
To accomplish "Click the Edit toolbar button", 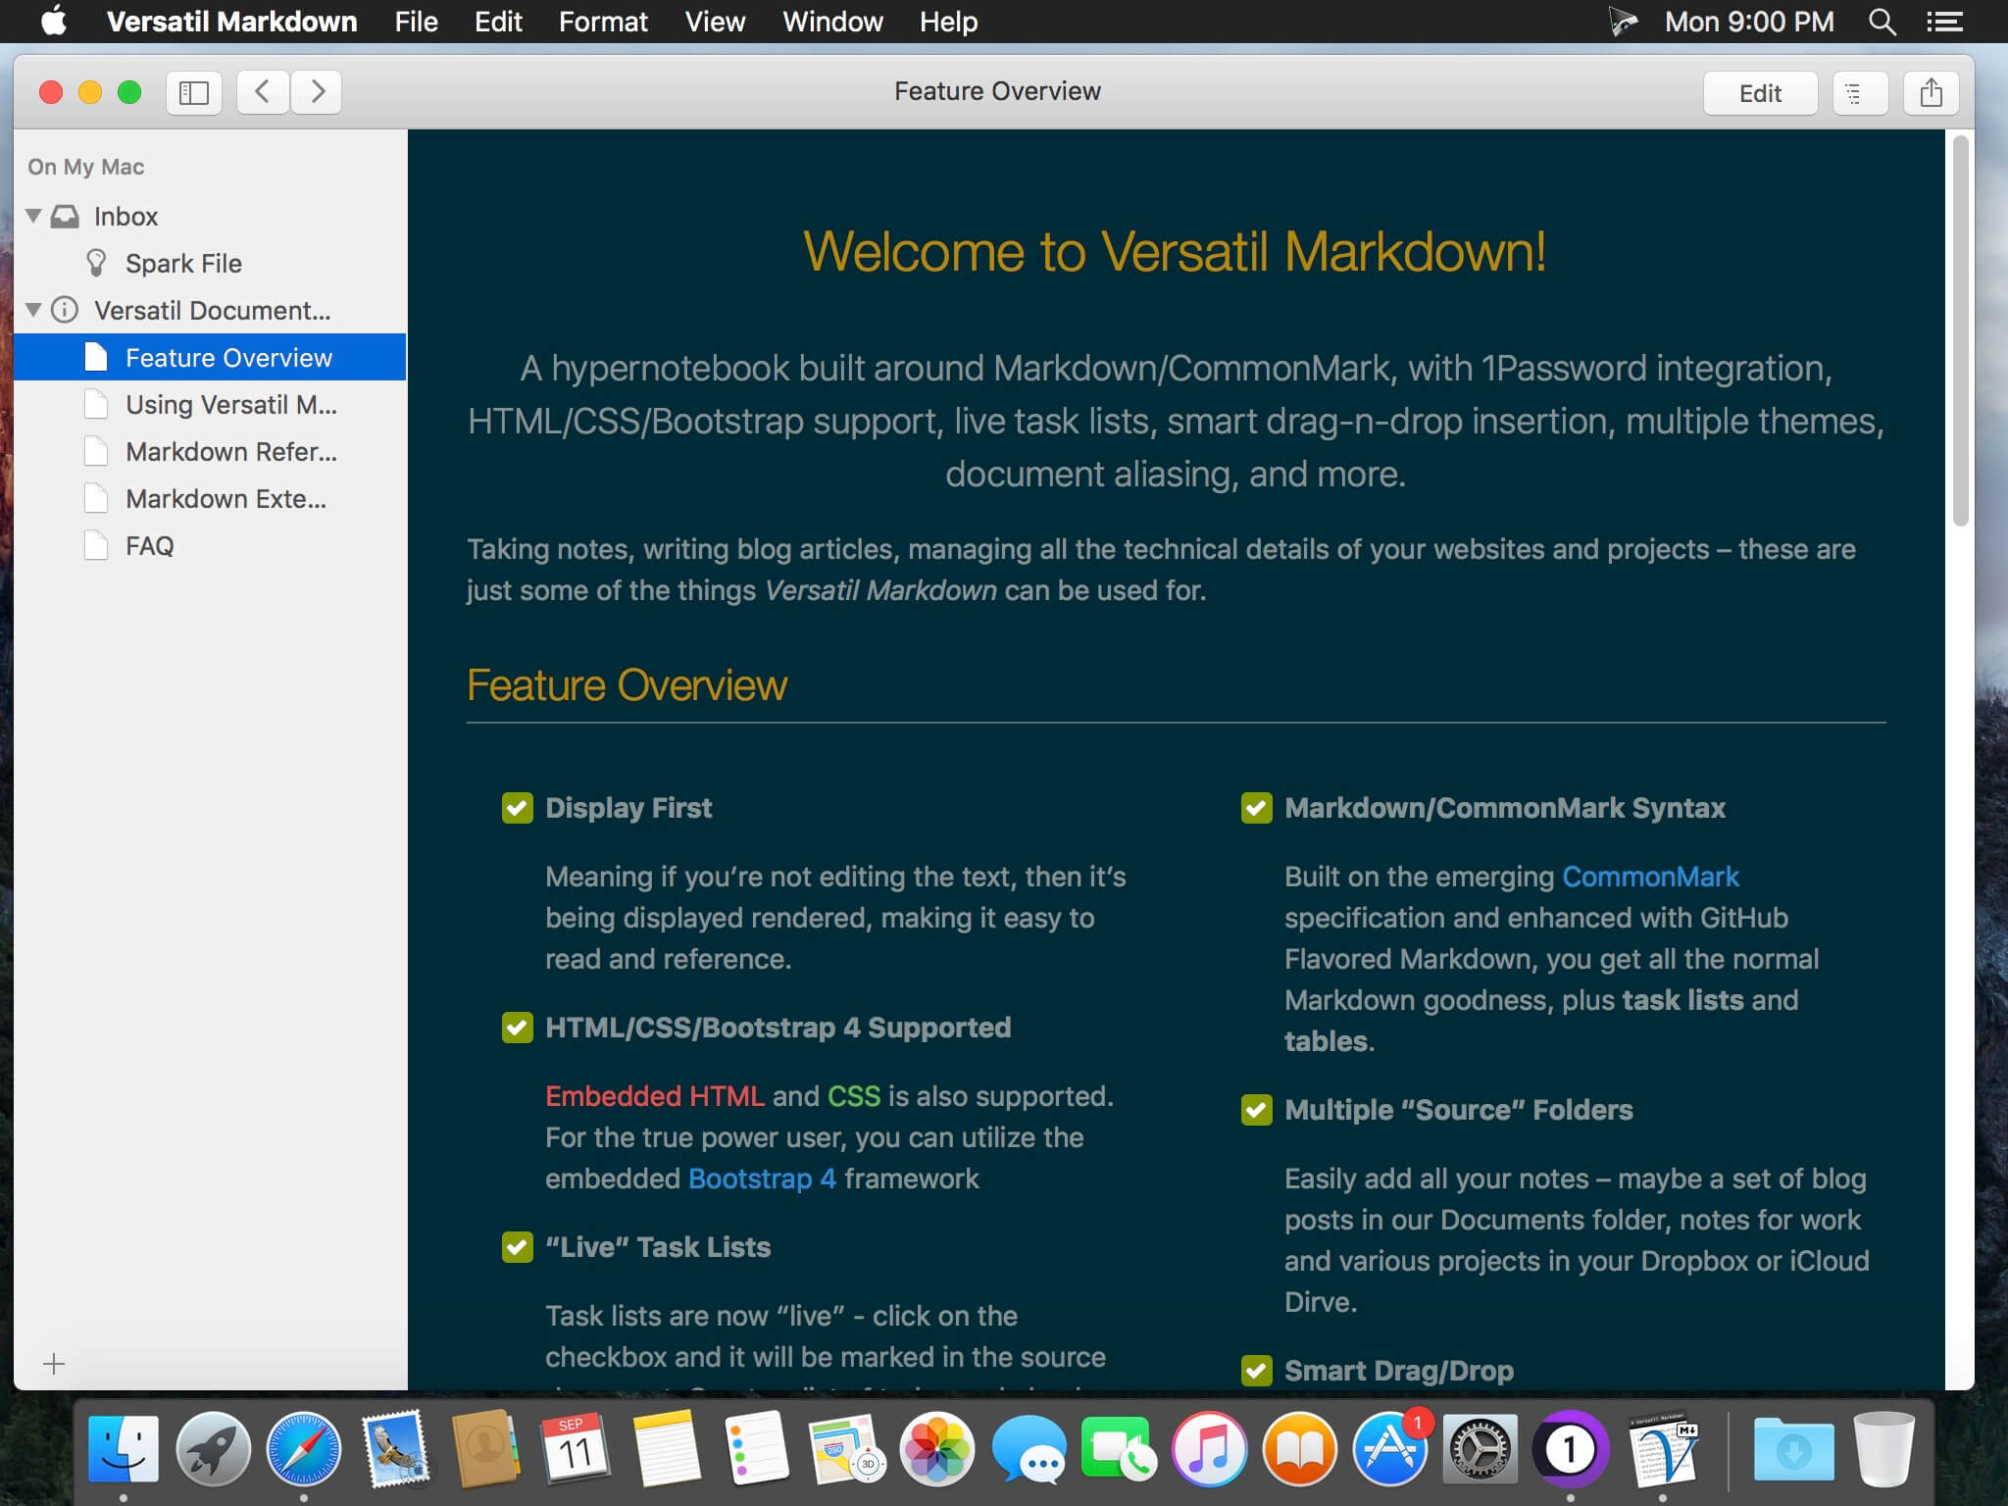I will (x=1759, y=93).
